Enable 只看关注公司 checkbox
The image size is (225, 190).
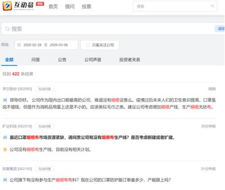point(88,45)
